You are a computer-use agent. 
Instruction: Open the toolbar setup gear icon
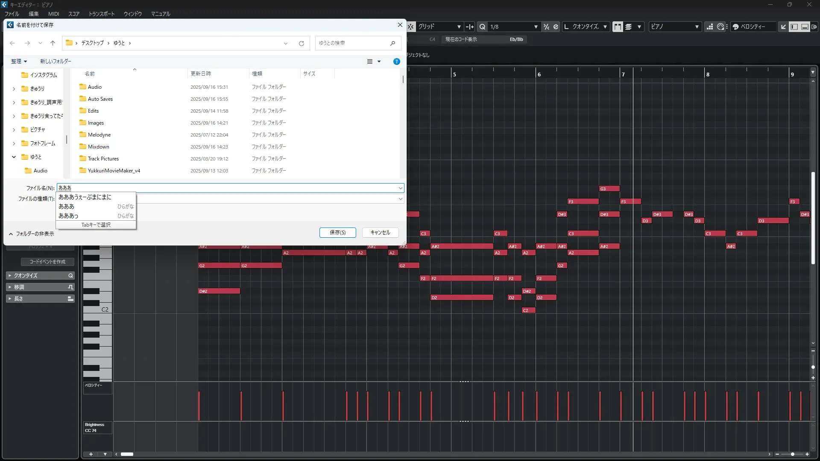(814, 26)
